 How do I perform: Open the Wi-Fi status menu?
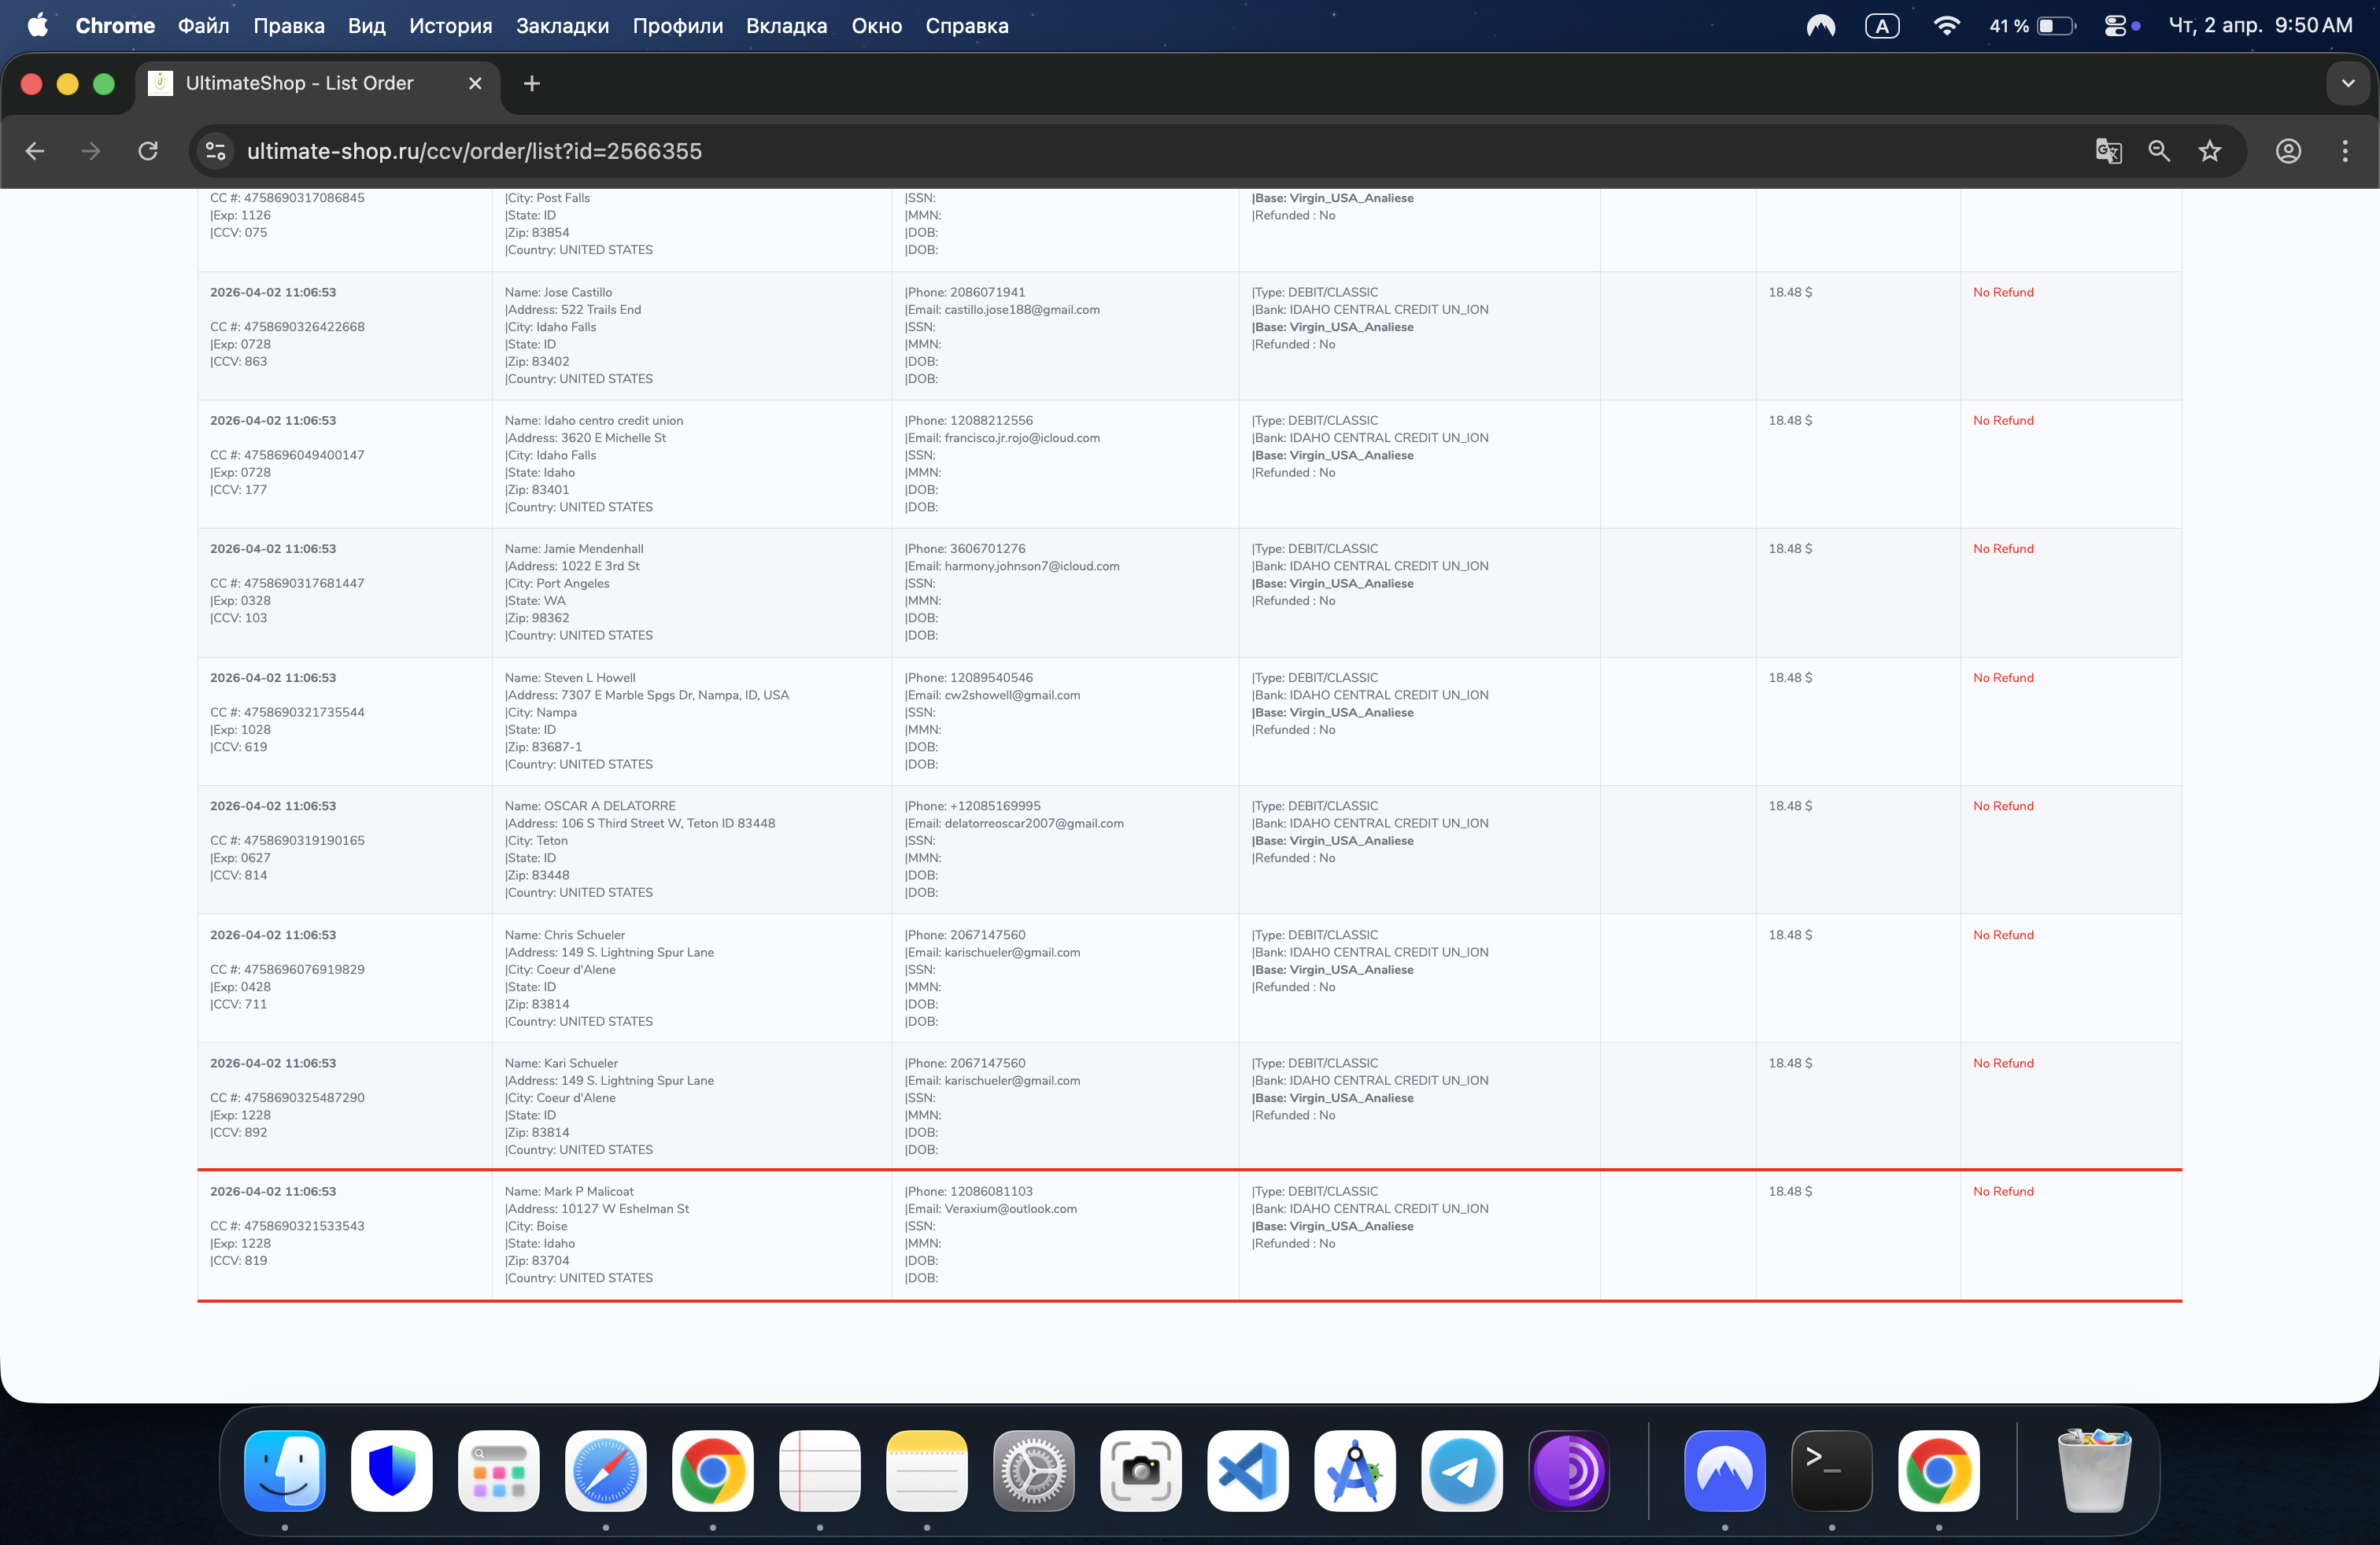pos(1946,26)
